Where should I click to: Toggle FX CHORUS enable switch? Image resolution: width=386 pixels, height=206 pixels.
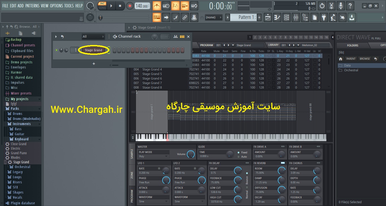pos(318,163)
